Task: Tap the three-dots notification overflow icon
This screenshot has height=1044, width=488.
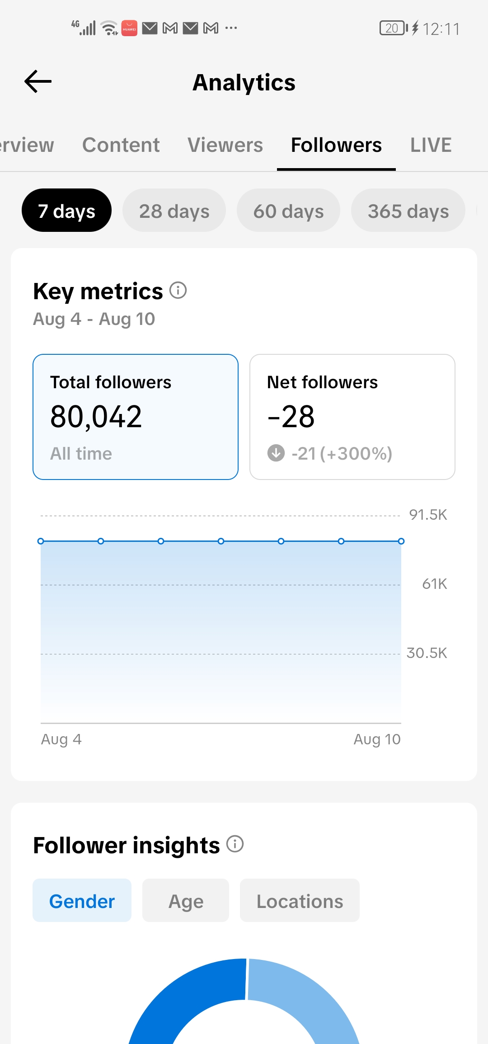Action: tap(231, 28)
